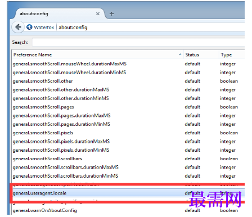
Task: Close the about:config tab
Action: point(98,13)
